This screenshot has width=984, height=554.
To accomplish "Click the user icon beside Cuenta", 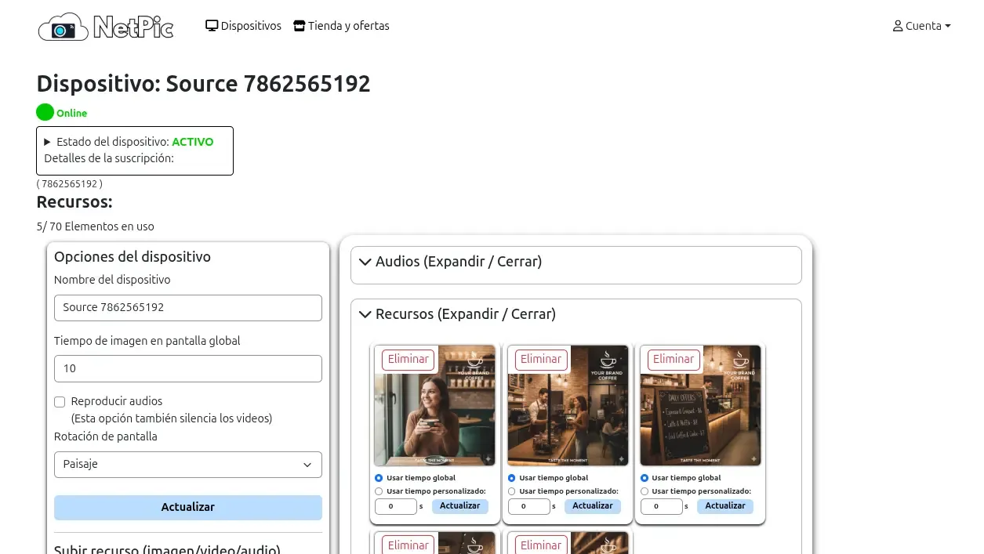I will point(898,26).
